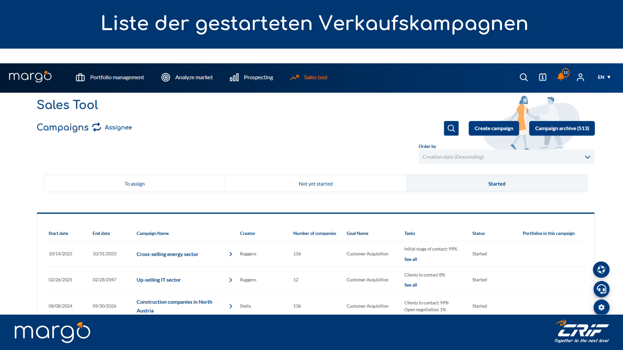Click the campaign search button
This screenshot has height=350, width=623.
(451, 128)
